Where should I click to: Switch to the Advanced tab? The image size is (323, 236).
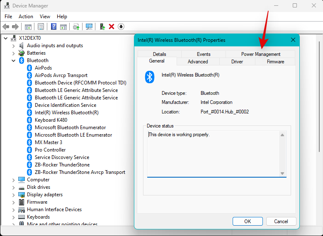pyautogui.click(x=198, y=62)
